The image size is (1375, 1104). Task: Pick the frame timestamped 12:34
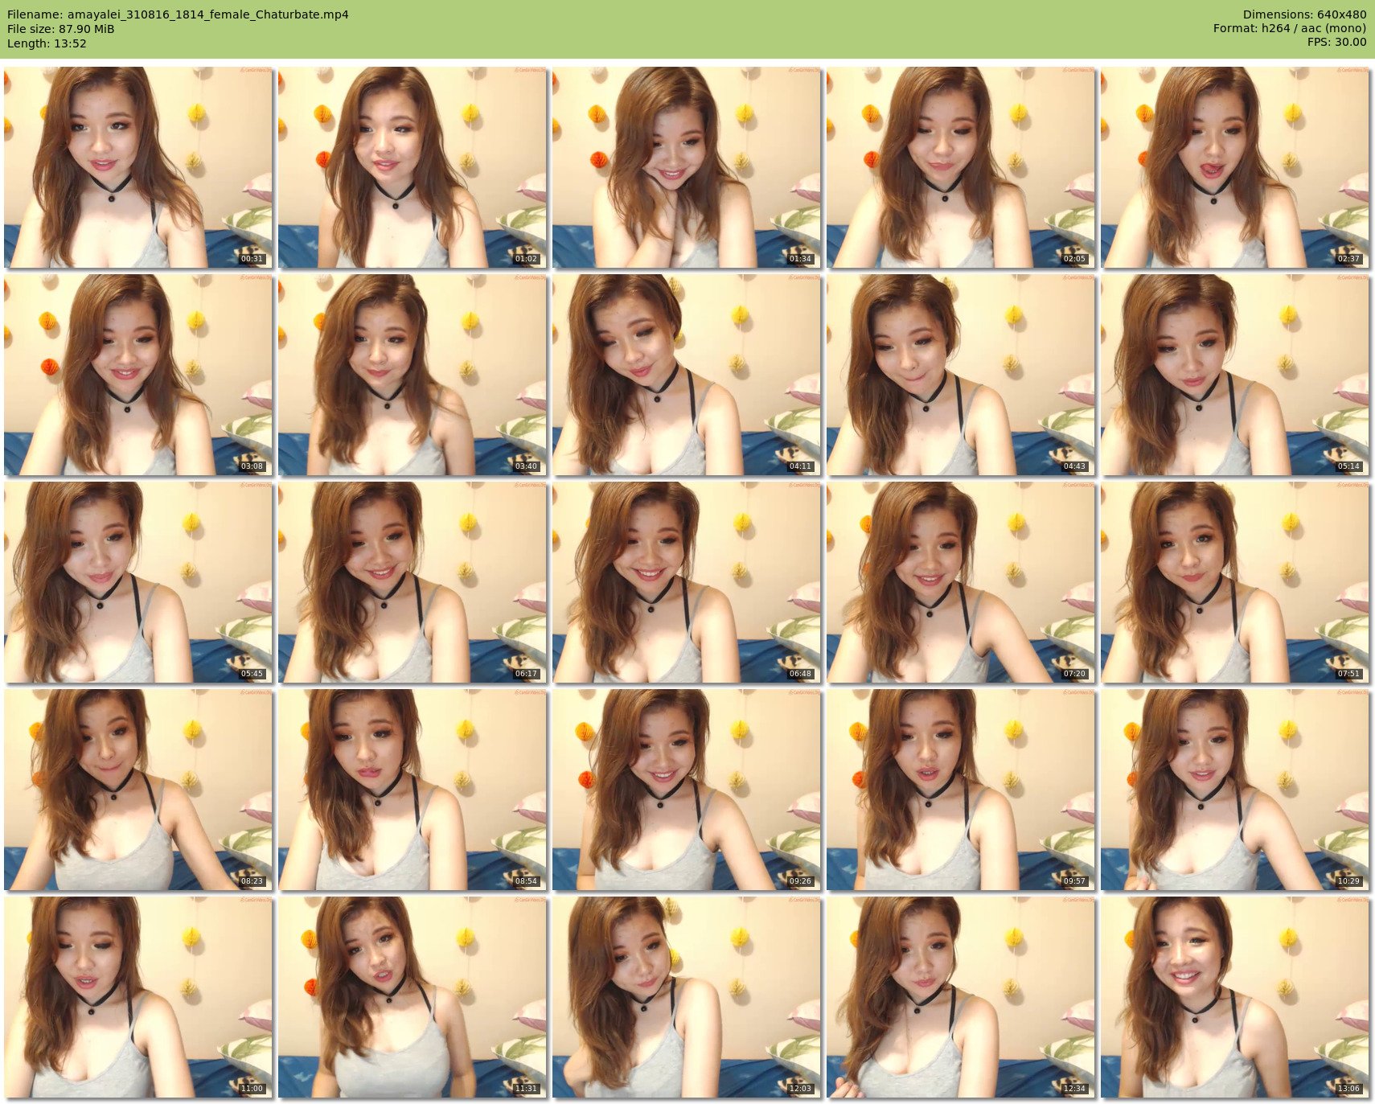961,997
